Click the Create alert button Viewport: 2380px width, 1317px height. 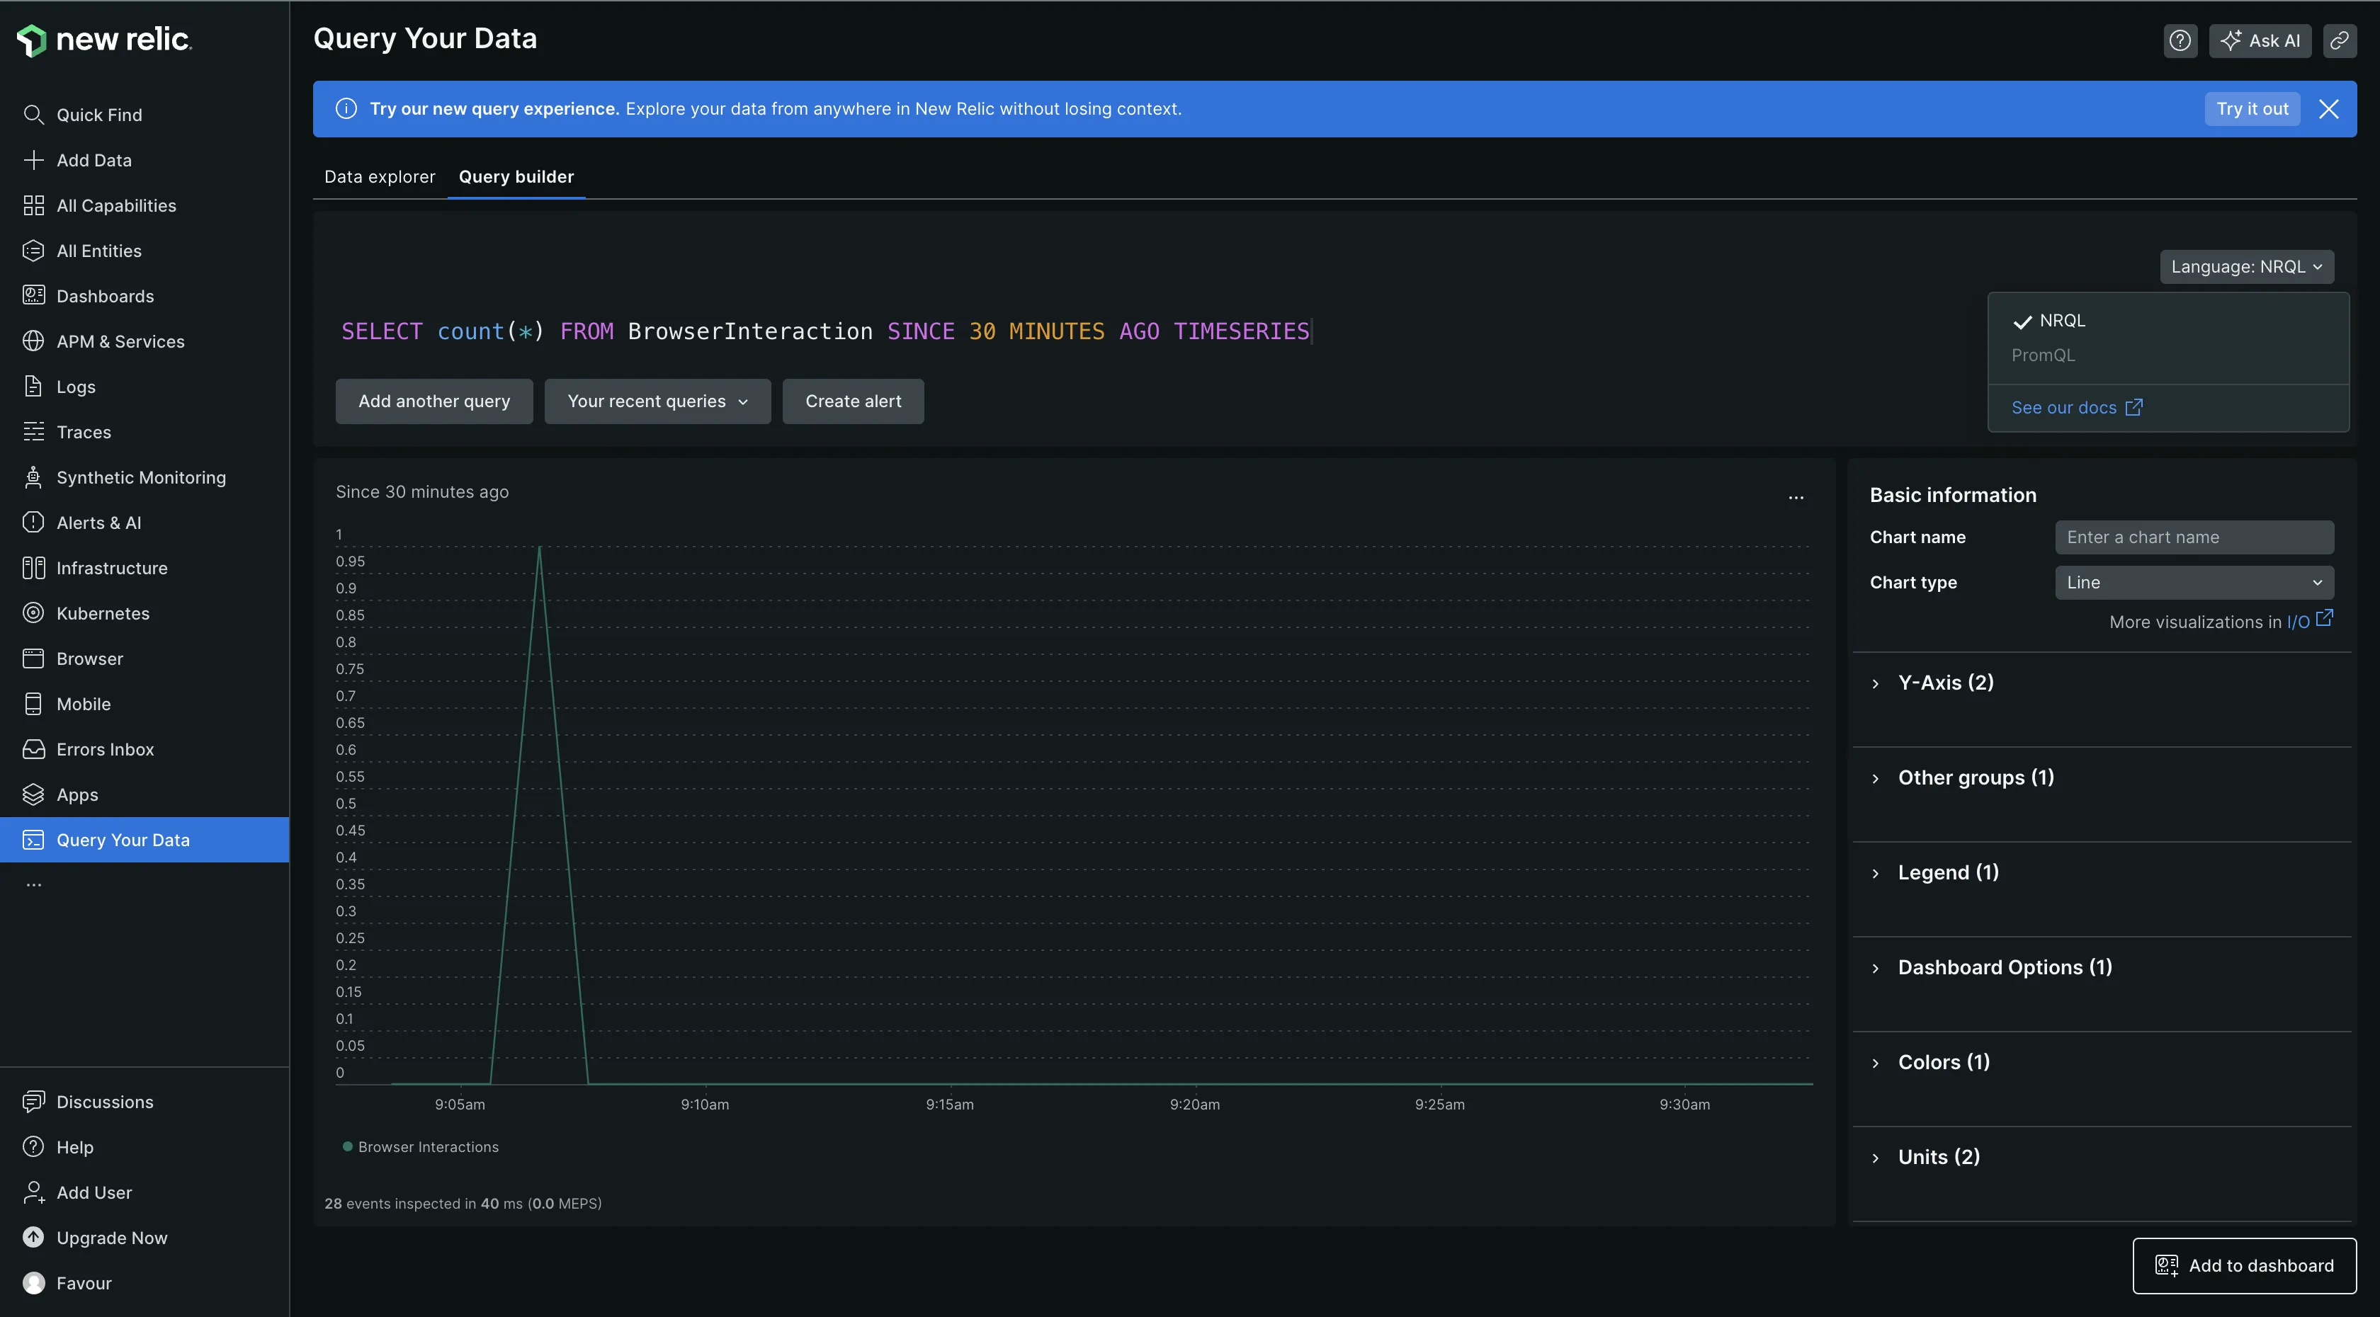pos(852,401)
